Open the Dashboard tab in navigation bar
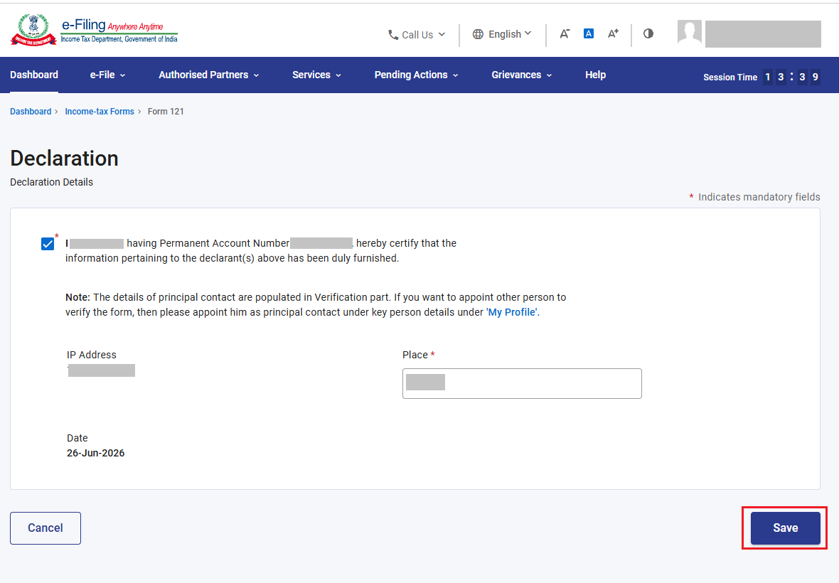Screen dimensions: 839x583 coord(34,75)
